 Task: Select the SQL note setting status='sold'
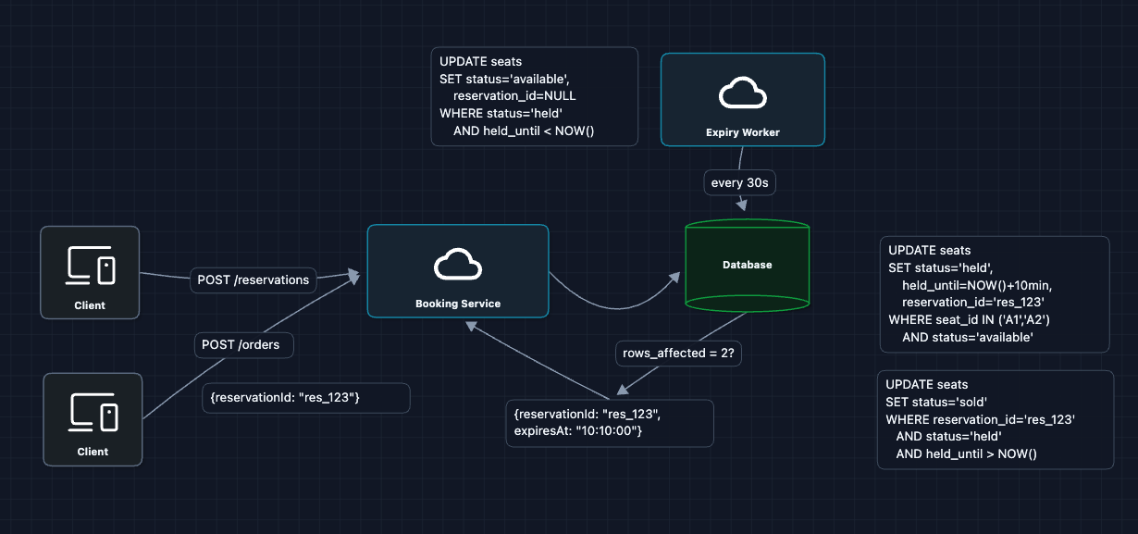pos(995,419)
